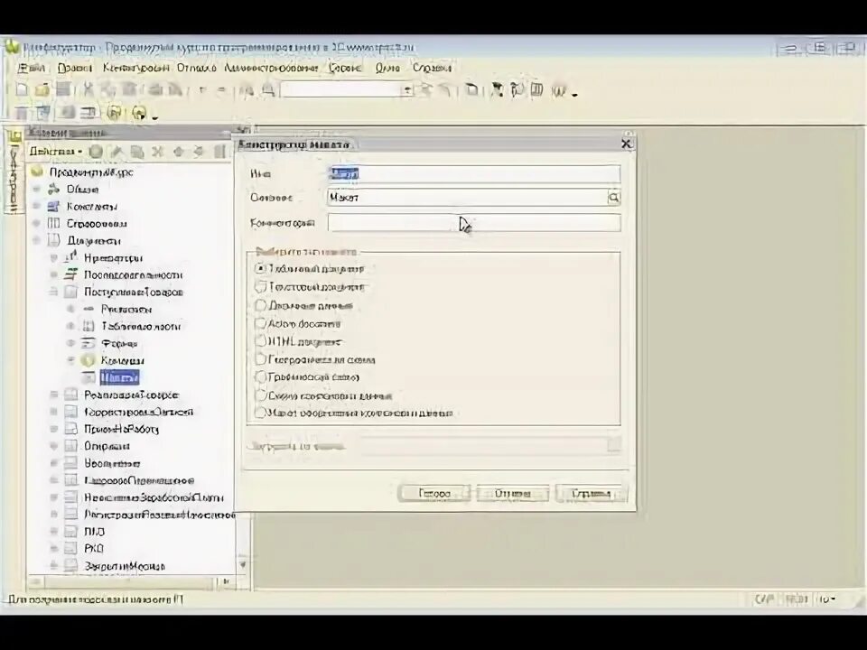The height and width of the screenshot is (650, 867).
Task: Open the Действия dropdown in tree panel
Action: coord(56,152)
